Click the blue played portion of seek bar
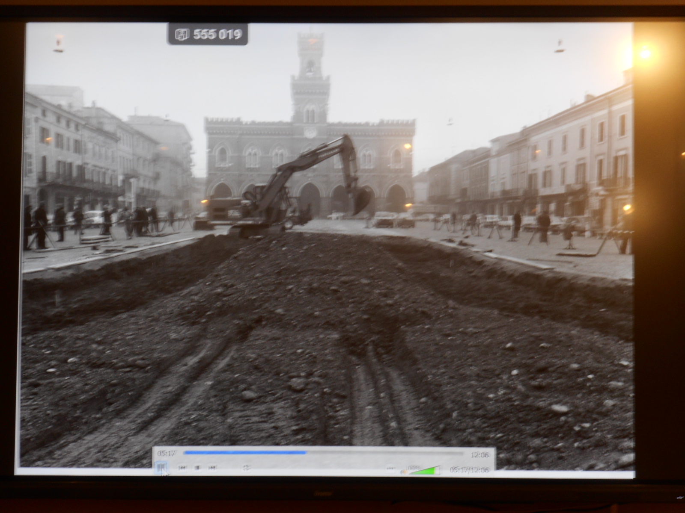 (244, 452)
